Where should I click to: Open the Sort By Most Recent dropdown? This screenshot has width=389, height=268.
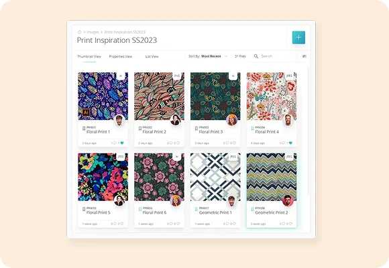[208, 56]
